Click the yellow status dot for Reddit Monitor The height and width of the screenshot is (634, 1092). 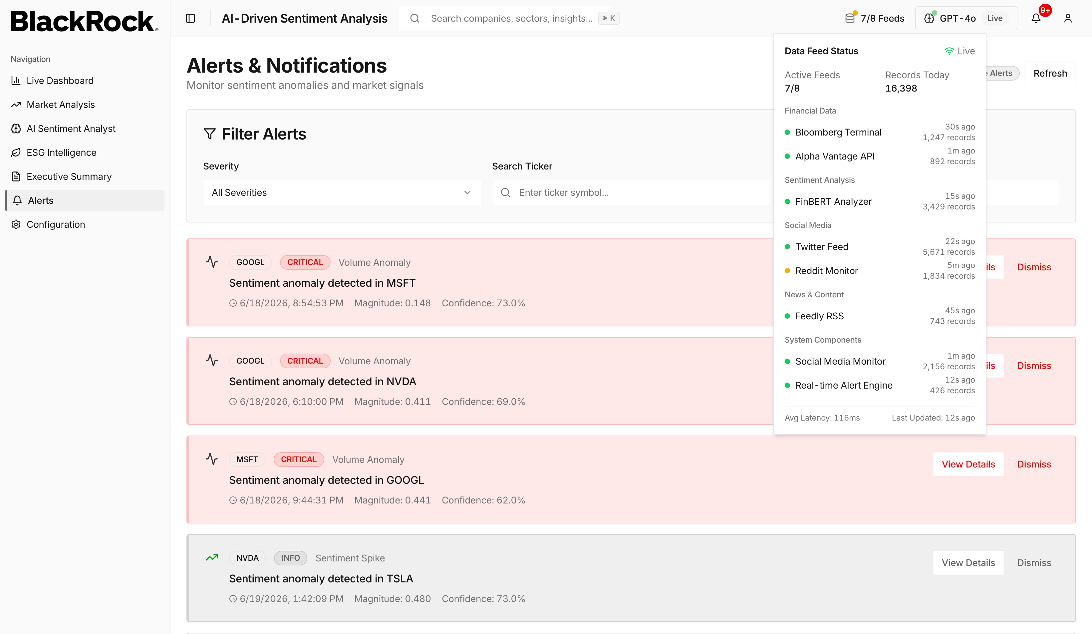[x=787, y=271]
